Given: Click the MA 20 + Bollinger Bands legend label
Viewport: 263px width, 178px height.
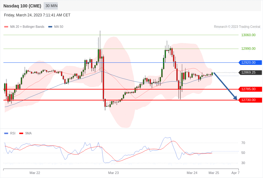Looking at the screenshot, I should [x=27, y=27].
